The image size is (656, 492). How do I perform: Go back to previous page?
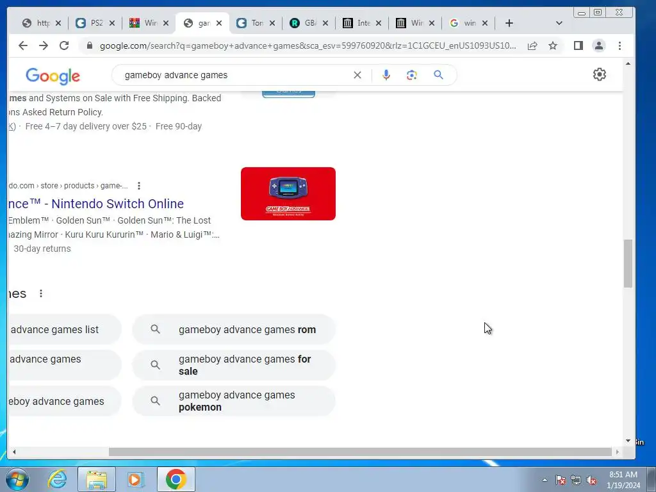(x=23, y=45)
